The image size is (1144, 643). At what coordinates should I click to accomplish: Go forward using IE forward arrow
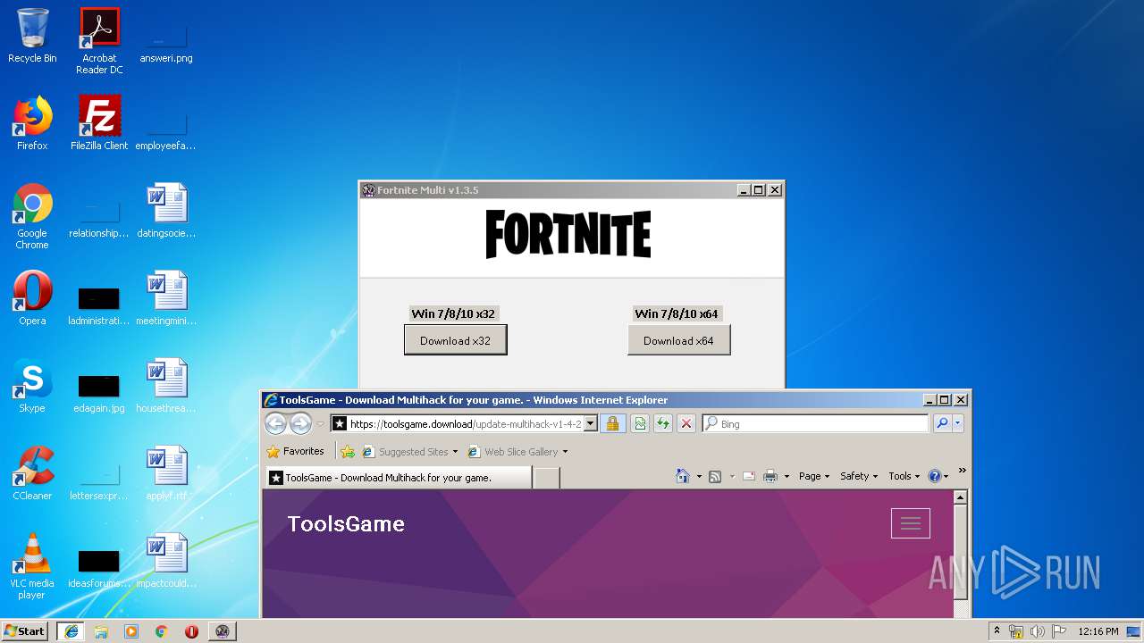(301, 424)
